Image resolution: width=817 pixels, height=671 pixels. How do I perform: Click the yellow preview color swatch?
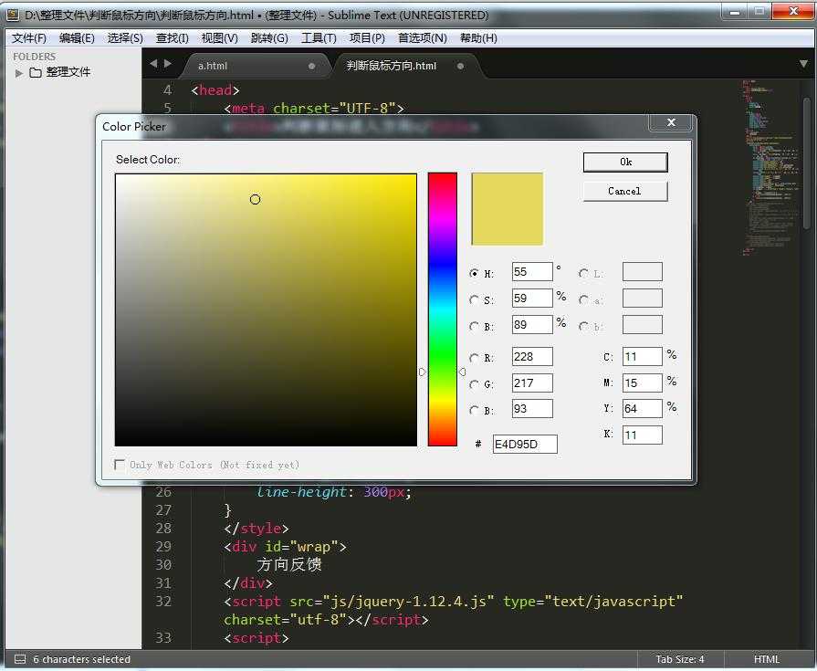[507, 209]
